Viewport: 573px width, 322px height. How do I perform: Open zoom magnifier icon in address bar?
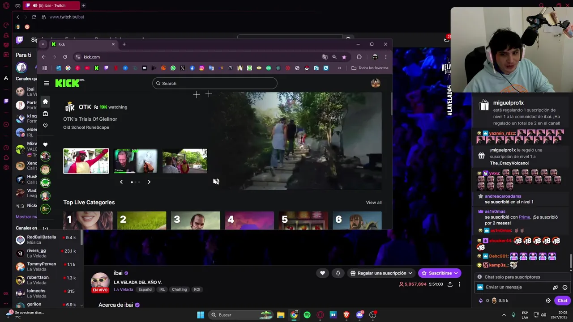[334, 57]
